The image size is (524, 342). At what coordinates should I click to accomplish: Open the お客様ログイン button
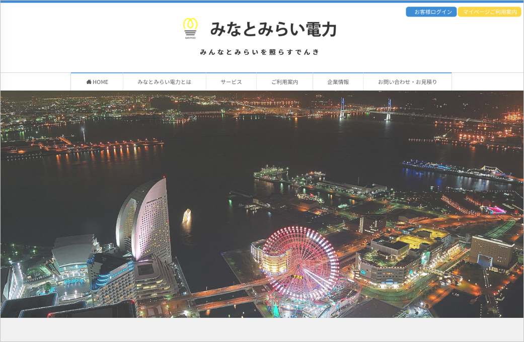coord(431,12)
